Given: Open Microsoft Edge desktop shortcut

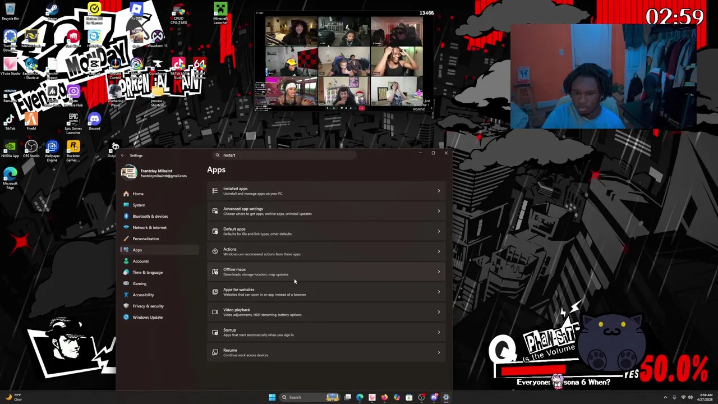Looking at the screenshot, I should pyautogui.click(x=10, y=179).
